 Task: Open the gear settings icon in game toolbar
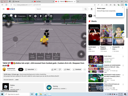[35, 16]
